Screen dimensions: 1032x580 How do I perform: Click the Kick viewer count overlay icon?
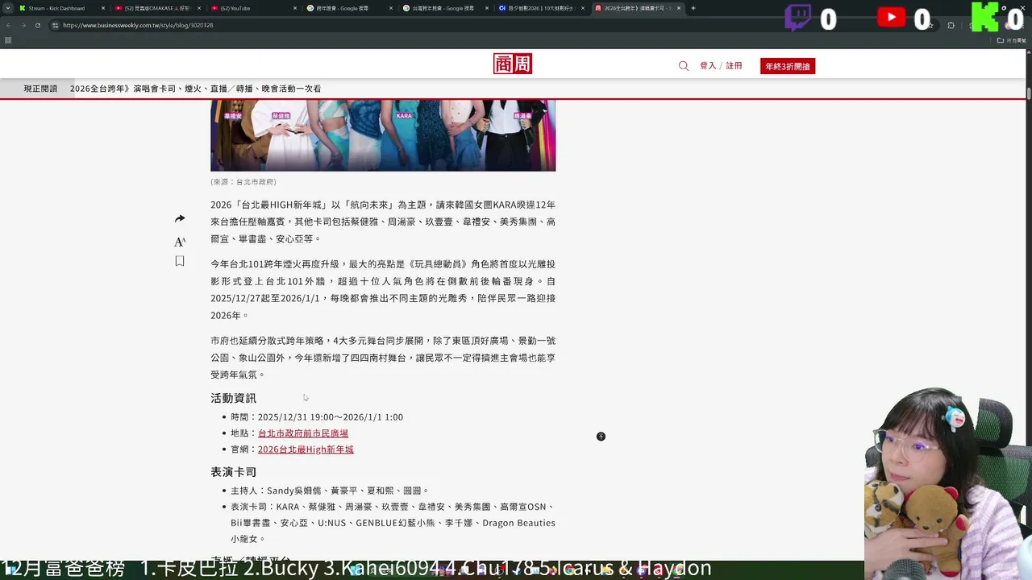tap(985, 17)
